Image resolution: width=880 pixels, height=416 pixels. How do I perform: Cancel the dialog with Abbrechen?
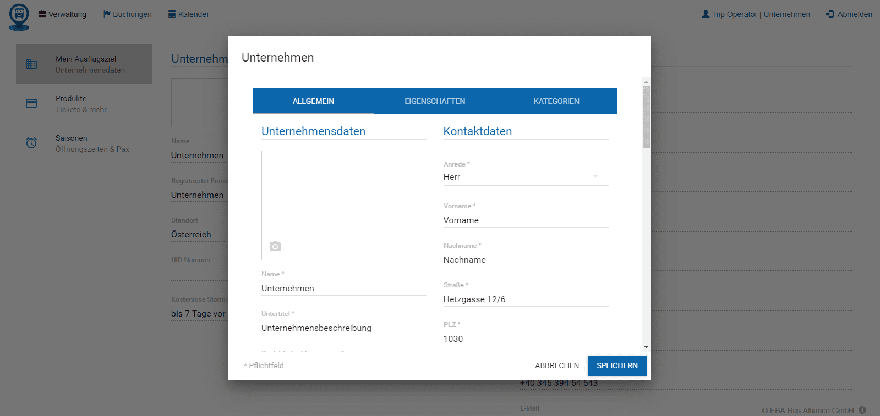pyautogui.click(x=557, y=365)
